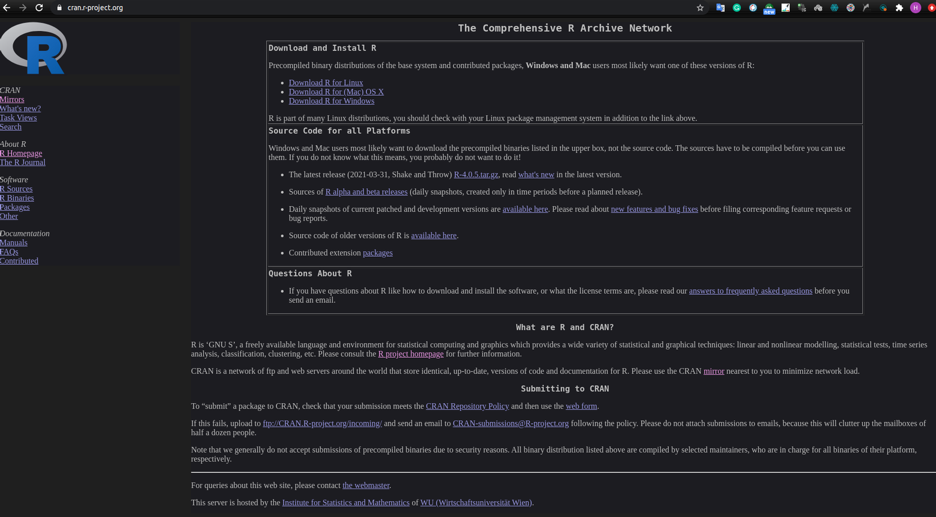Click the teal heart extension icon
Screen dimensions: 936x517
883,8
